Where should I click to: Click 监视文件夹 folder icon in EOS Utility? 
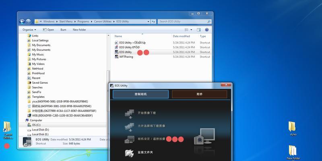[x=129, y=153]
